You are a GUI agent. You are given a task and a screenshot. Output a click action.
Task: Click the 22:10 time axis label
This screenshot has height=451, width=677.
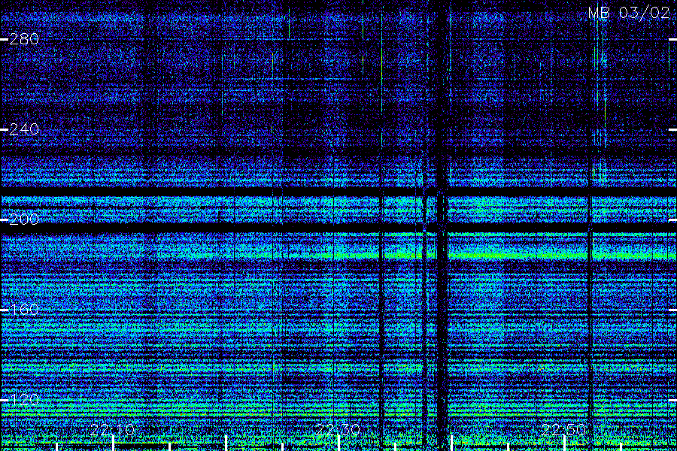[x=113, y=430]
